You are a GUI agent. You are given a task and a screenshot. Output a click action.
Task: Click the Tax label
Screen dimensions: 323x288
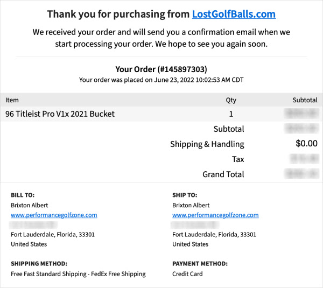coord(238,159)
